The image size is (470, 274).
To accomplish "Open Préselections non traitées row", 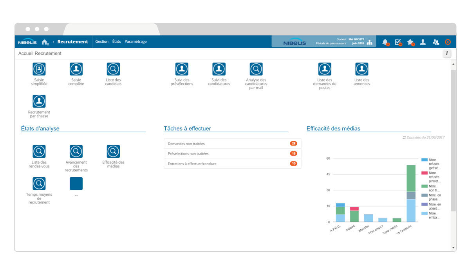I will coord(232,154).
